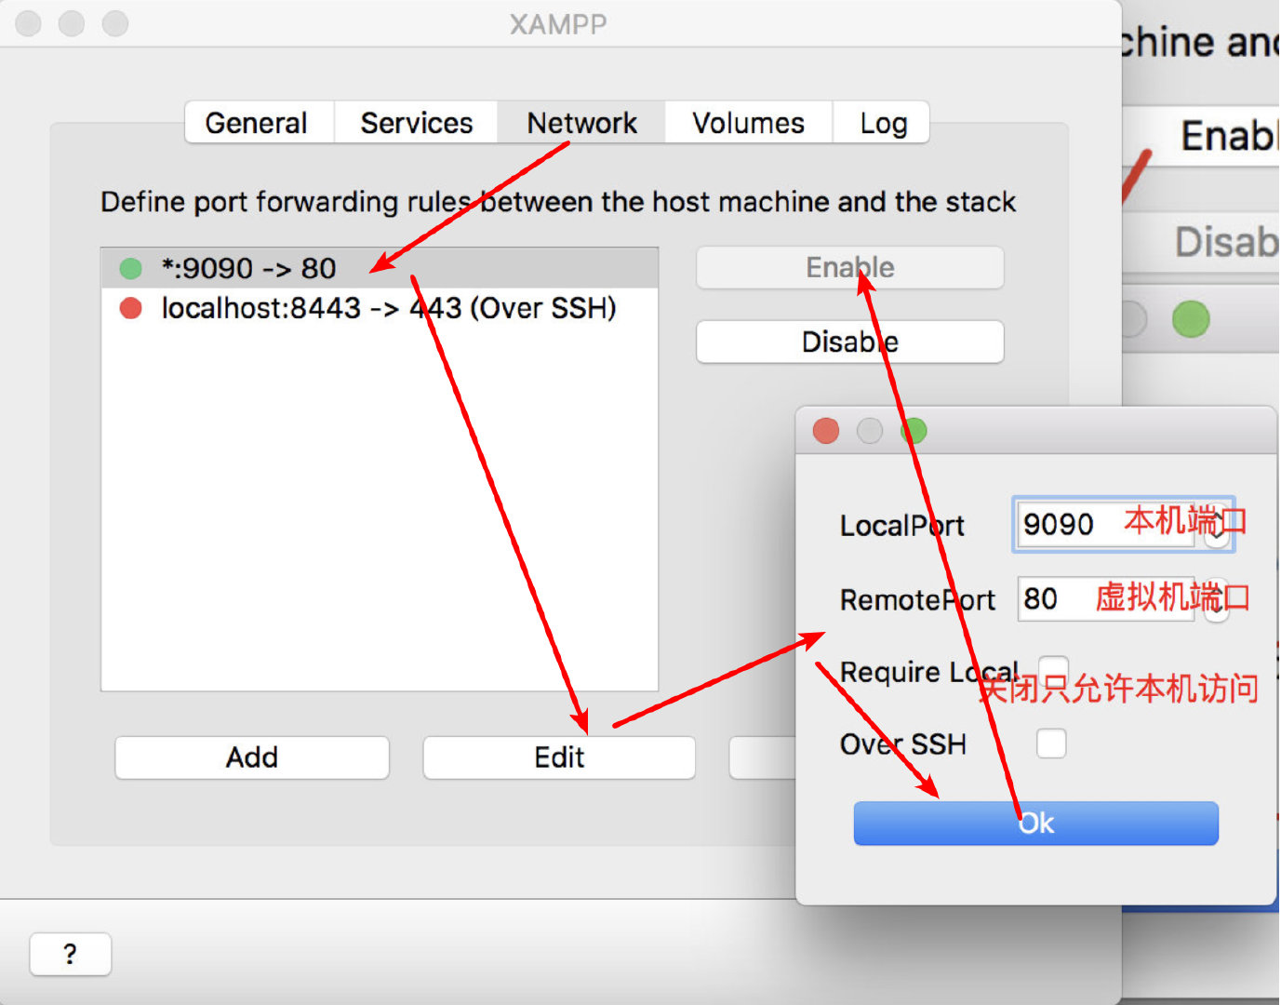This screenshot has height=1005, width=1281.
Task: Click the gray minimize dot on port dialog
Action: pos(870,431)
